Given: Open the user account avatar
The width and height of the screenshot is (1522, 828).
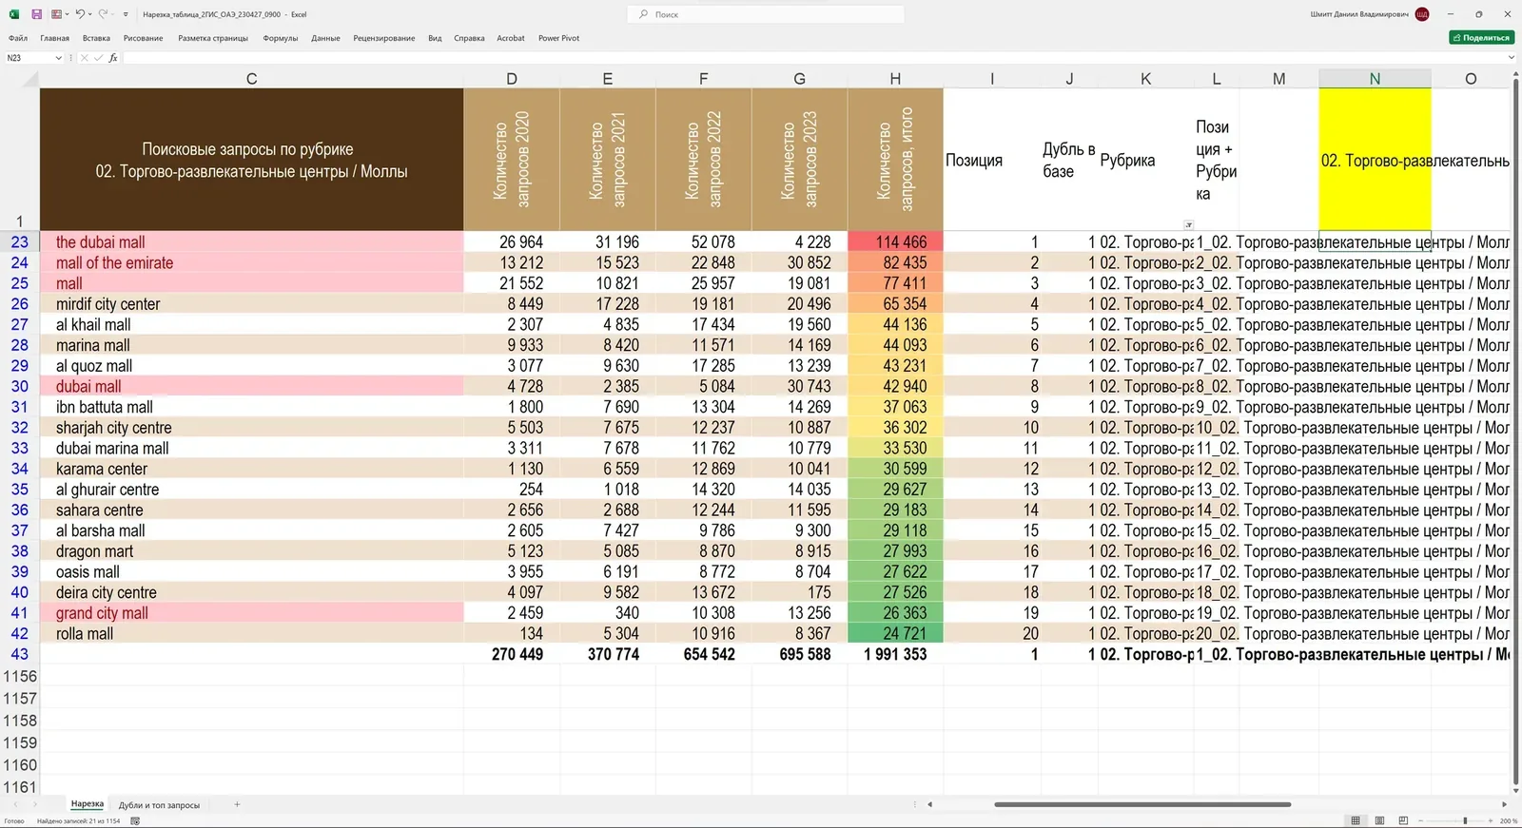Looking at the screenshot, I should coord(1422,14).
